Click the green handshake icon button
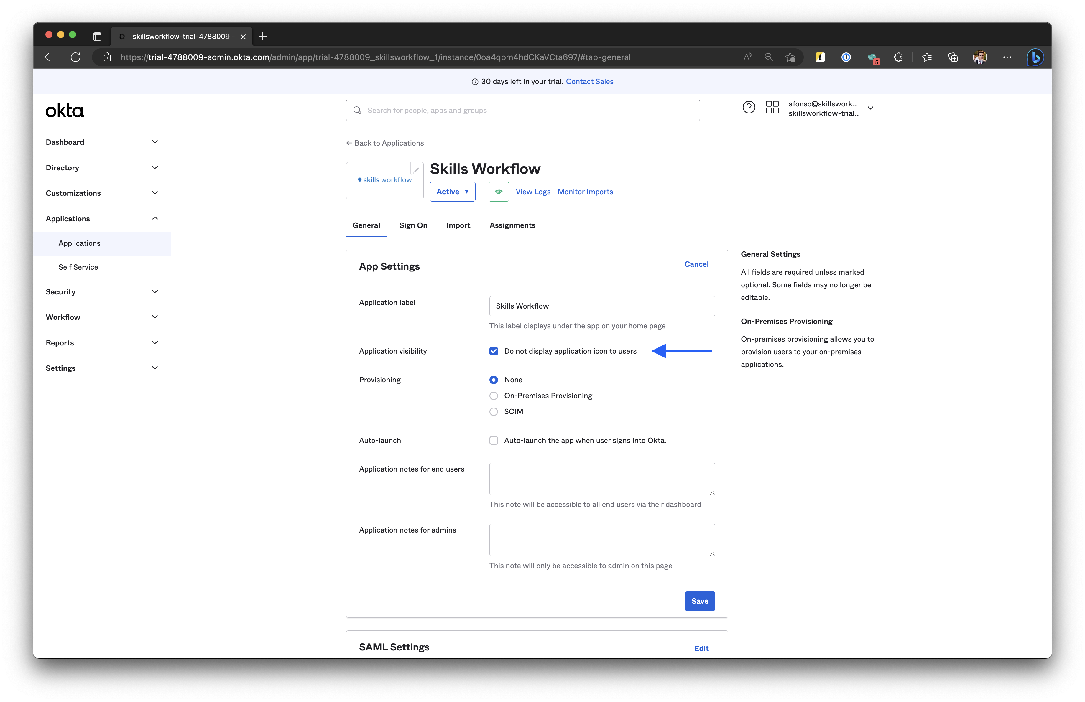 click(499, 192)
